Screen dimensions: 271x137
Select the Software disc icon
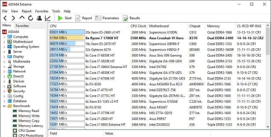coord(10,86)
